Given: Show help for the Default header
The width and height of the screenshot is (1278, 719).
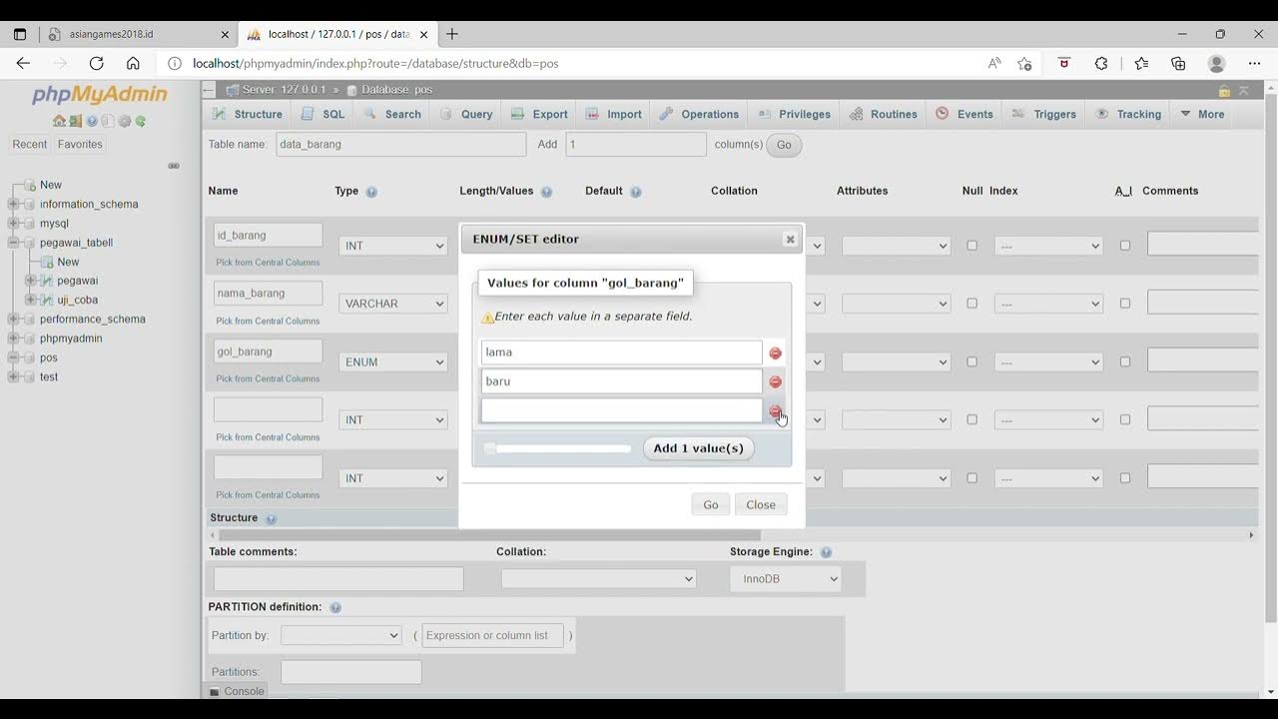Looking at the screenshot, I should (636, 192).
